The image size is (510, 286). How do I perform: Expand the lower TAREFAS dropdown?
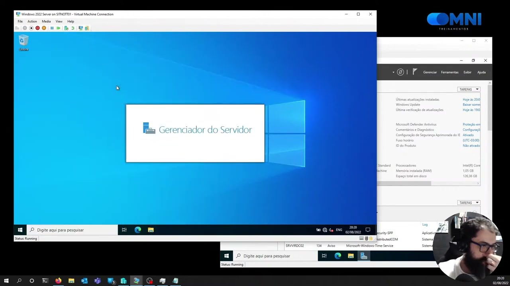(x=469, y=203)
